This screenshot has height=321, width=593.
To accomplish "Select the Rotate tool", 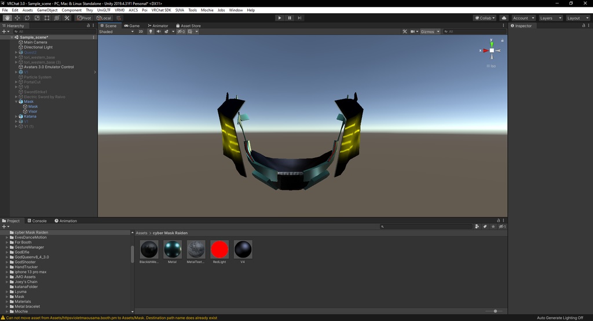I will tap(27, 18).
